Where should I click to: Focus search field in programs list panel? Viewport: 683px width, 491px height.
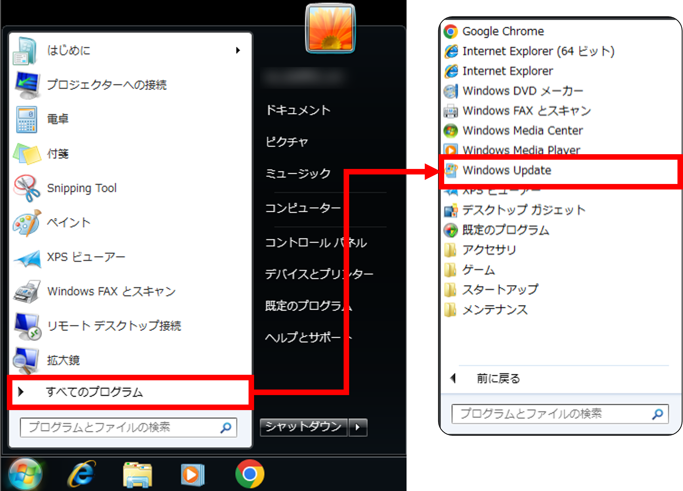(560, 414)
